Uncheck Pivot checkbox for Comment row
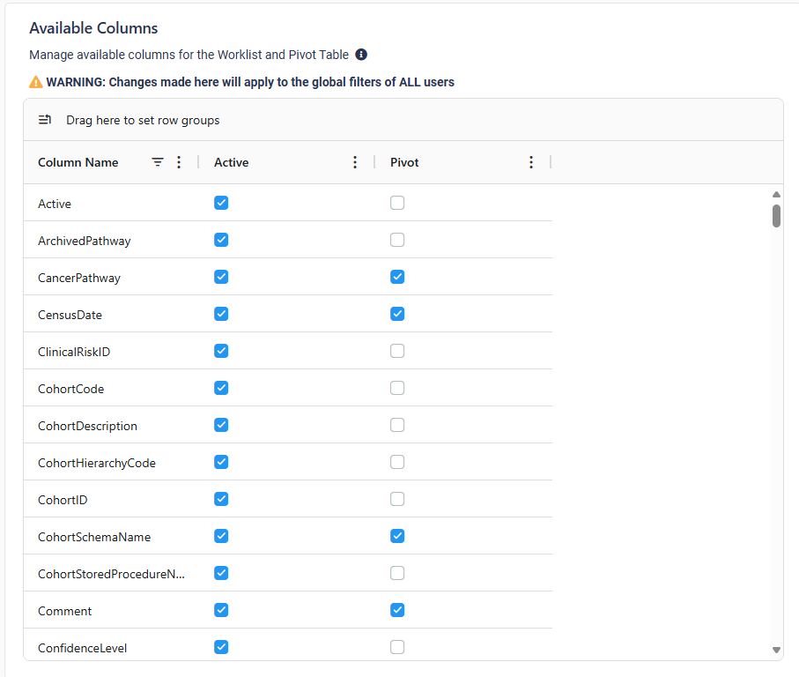Screen dimensions: 799x677 (x=397, y=610)
